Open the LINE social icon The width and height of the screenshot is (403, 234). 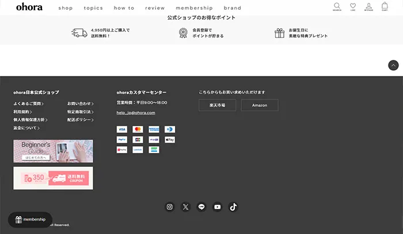[x=201, y=207]
